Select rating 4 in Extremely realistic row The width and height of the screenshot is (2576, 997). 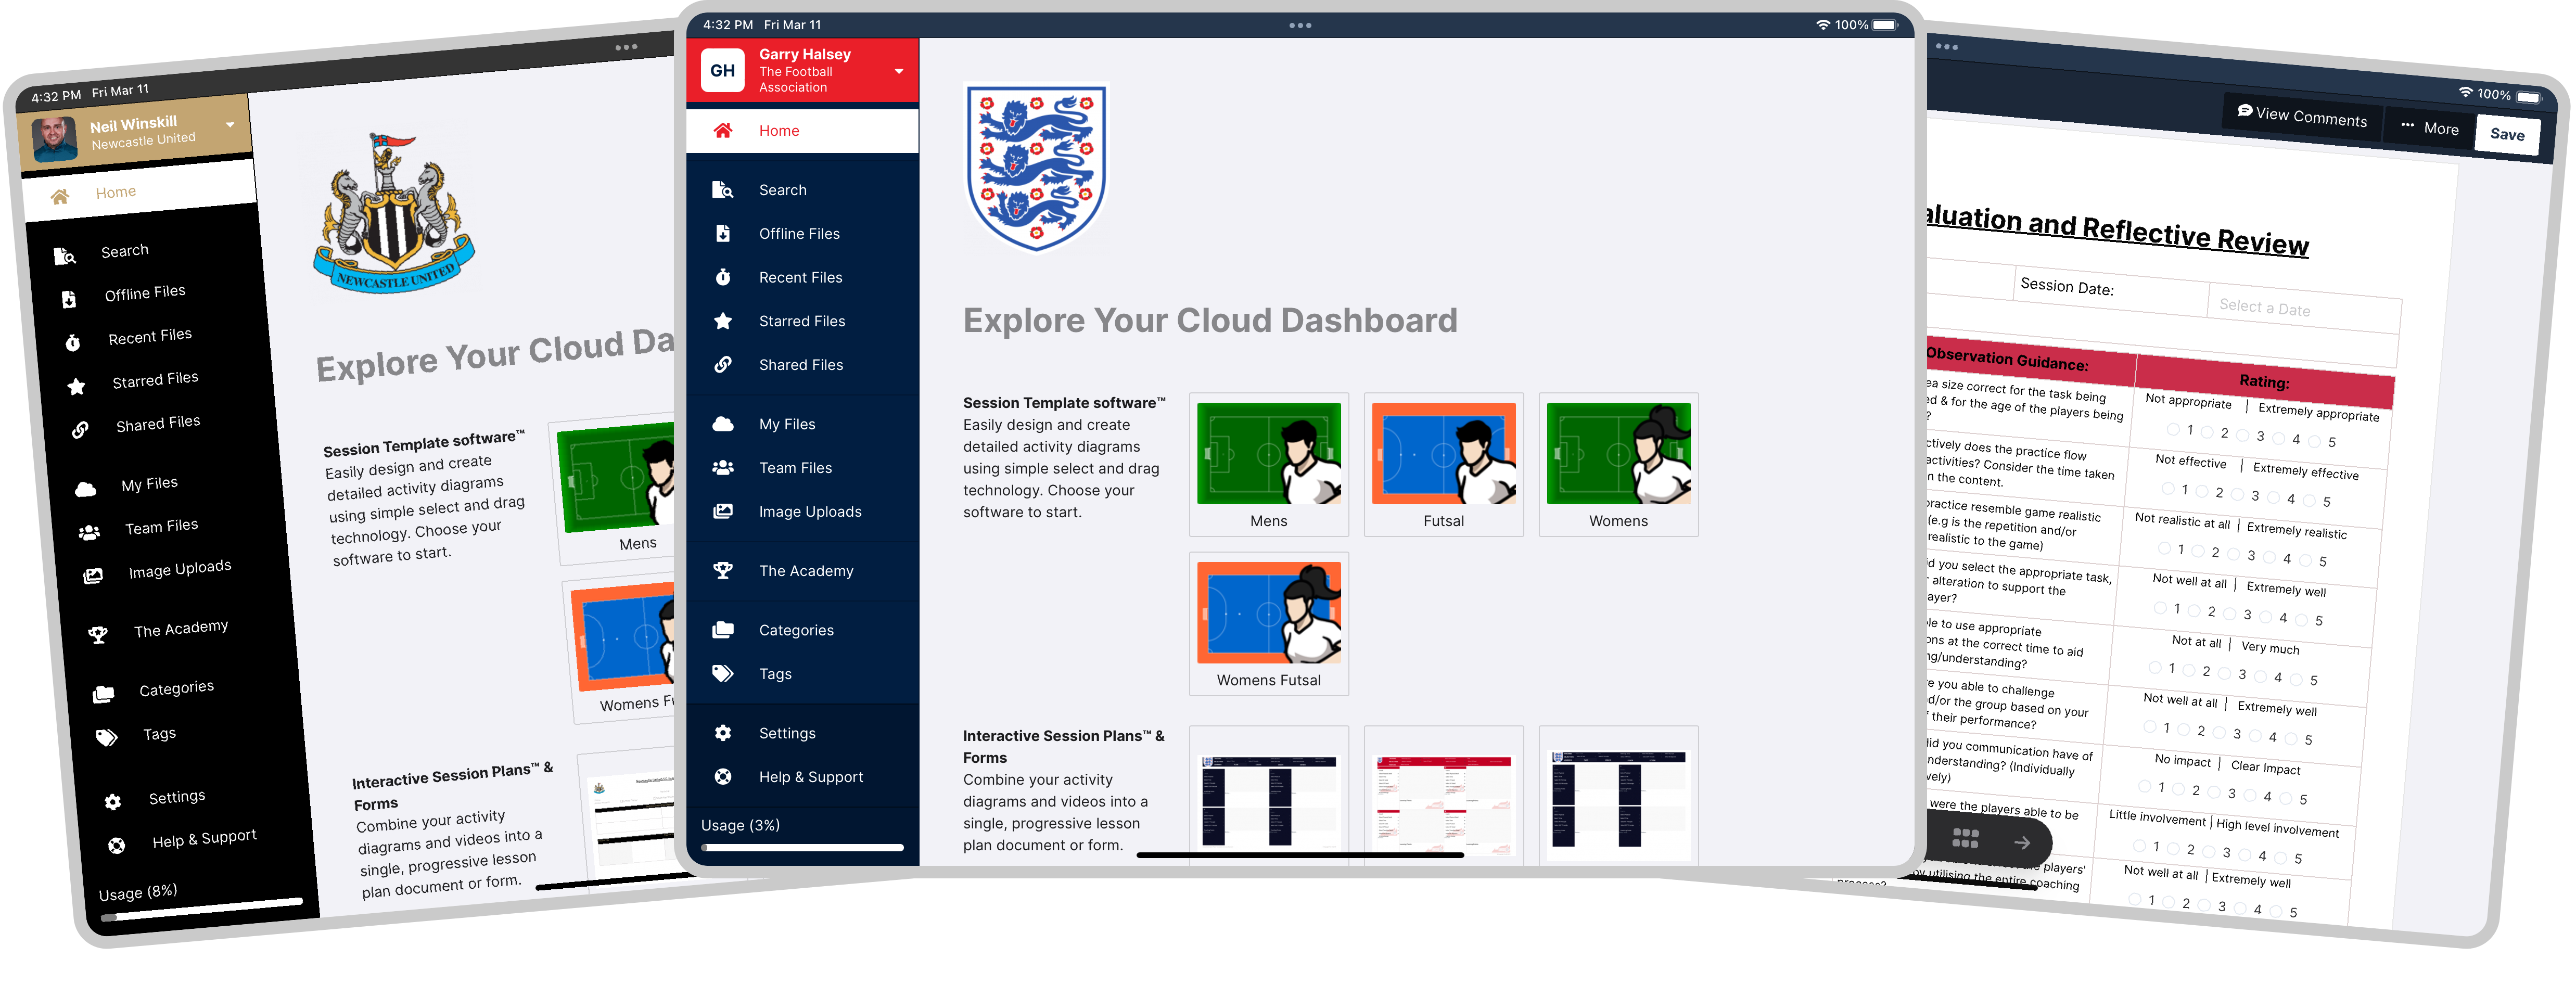(2270, 557)
